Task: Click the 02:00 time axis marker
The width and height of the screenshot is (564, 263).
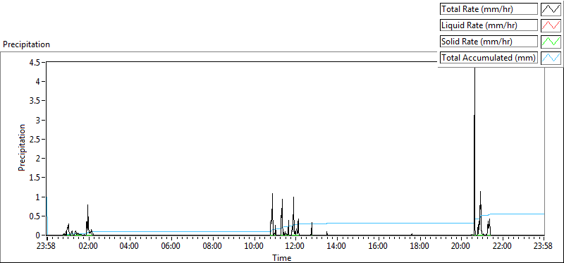Action: coord(89,247)
